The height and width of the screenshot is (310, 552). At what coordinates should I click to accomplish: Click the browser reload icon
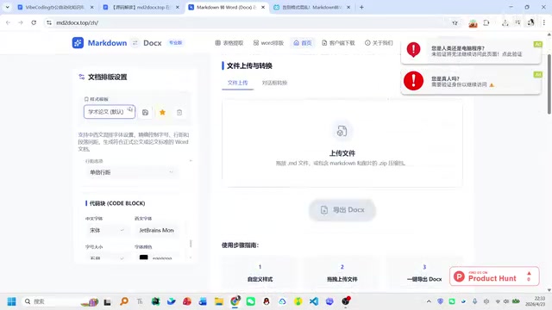pyautogui.click(x=34, y=22)
